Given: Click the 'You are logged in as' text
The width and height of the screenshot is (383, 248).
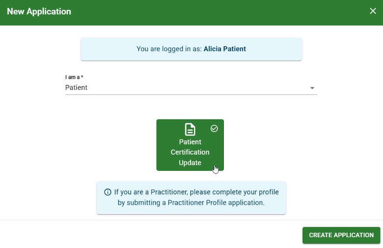Looking at the screenshot, I should pyautogui.click(x=169, y=49).
